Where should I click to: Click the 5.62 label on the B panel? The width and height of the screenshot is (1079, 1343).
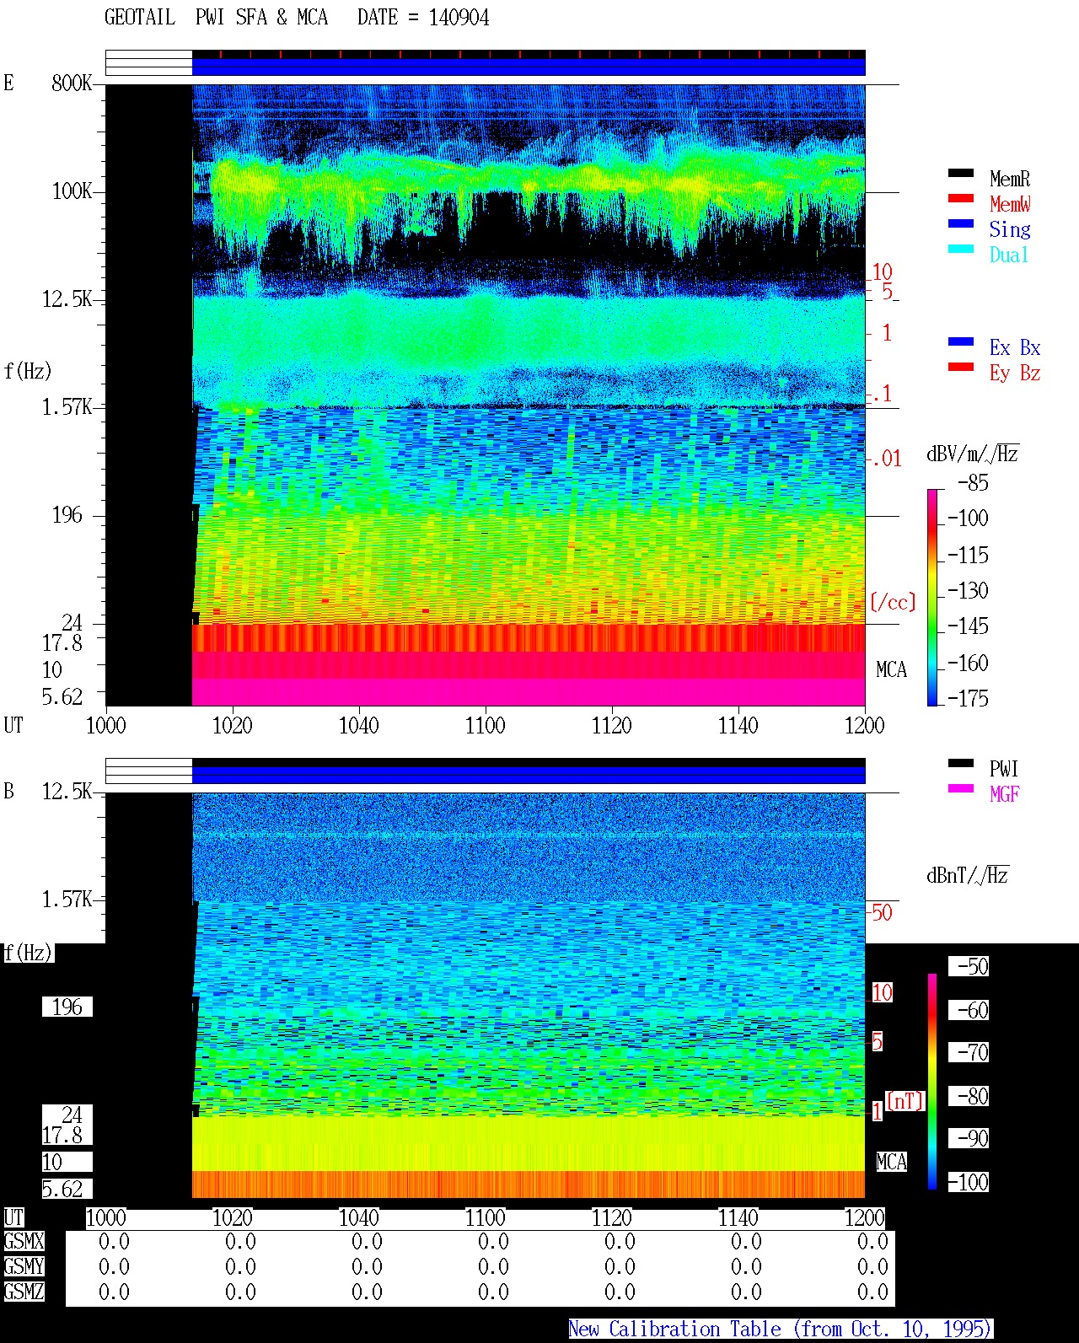62,1190
